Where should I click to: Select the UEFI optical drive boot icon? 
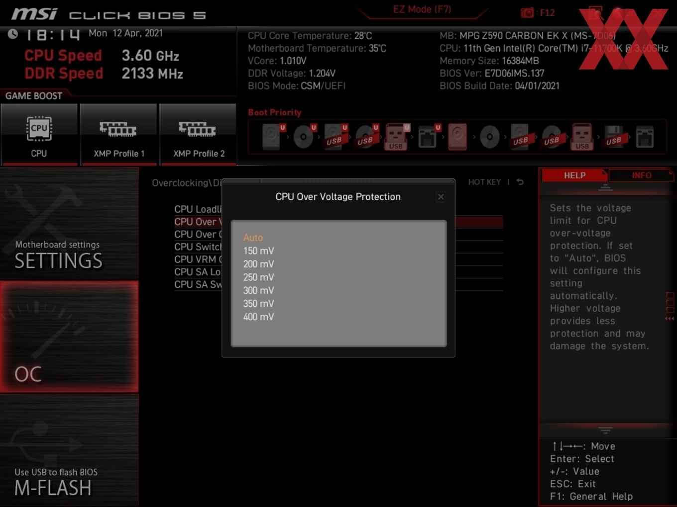click(304, 136)
